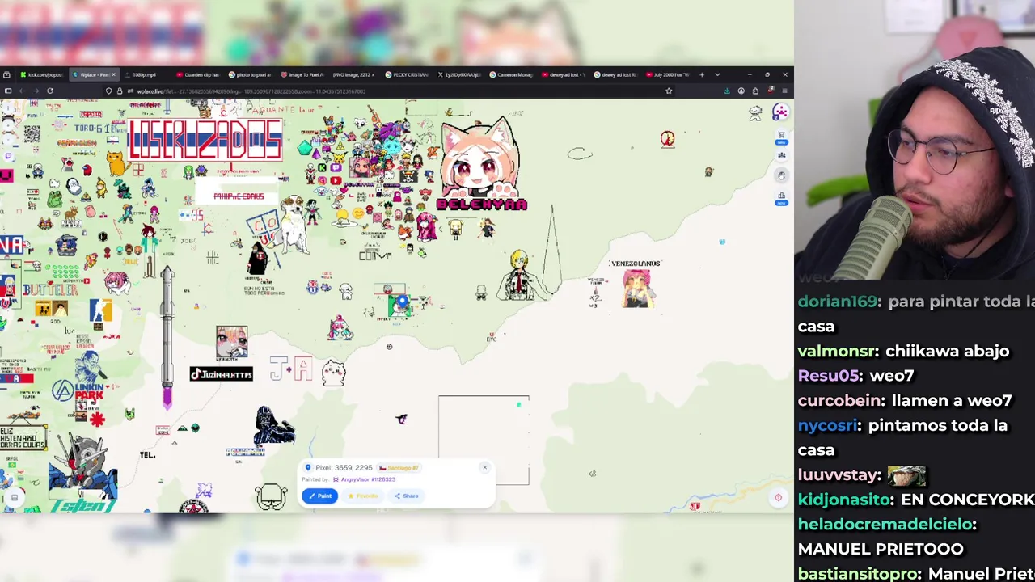Click the curcobein chat username
Image resolution: width=1035 pixels, height=582 pixels.
(839, 400)
